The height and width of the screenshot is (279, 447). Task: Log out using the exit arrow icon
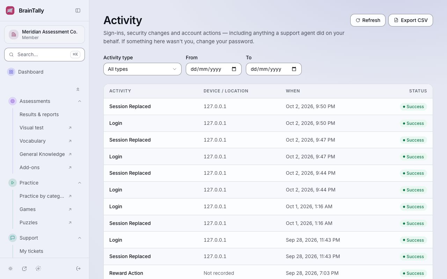click(79, 269)
